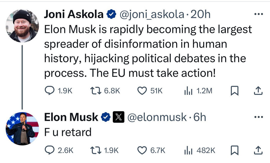Viewport: 270px width, 163px height.
Task: Open more options for Elon Musk's reply
Action: (258, 117)
